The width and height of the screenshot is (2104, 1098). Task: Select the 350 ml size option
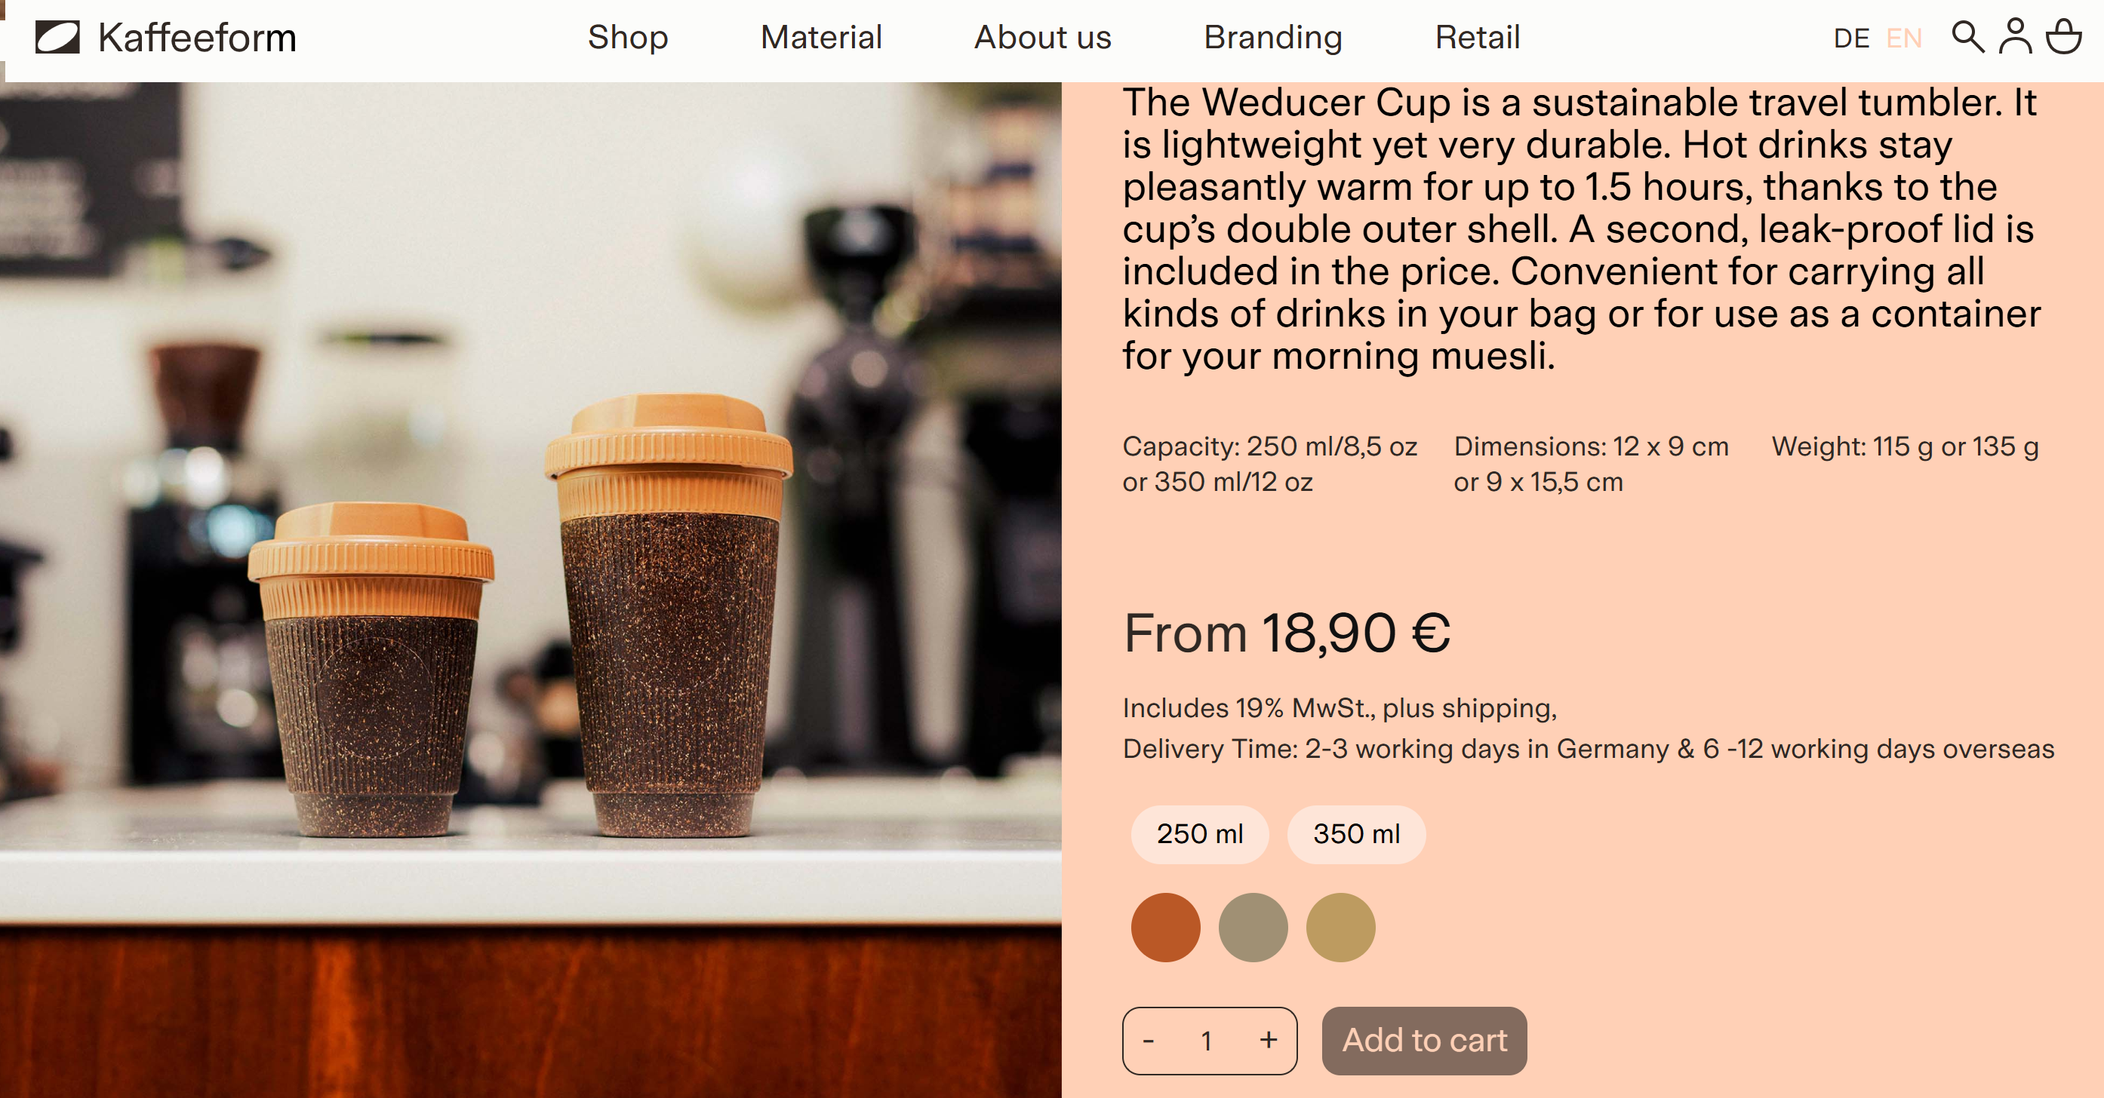(1356, 834)
